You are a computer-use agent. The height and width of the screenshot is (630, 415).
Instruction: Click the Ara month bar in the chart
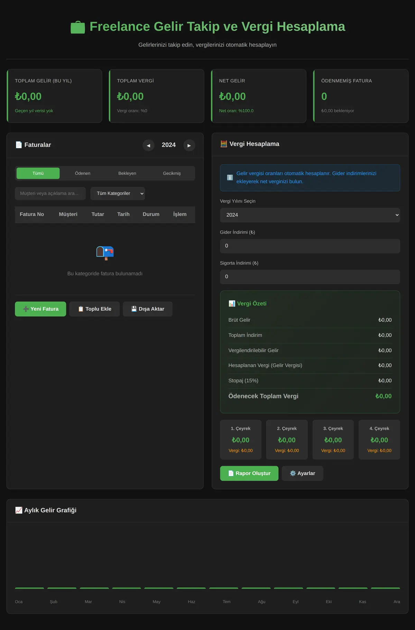(386, 588)
